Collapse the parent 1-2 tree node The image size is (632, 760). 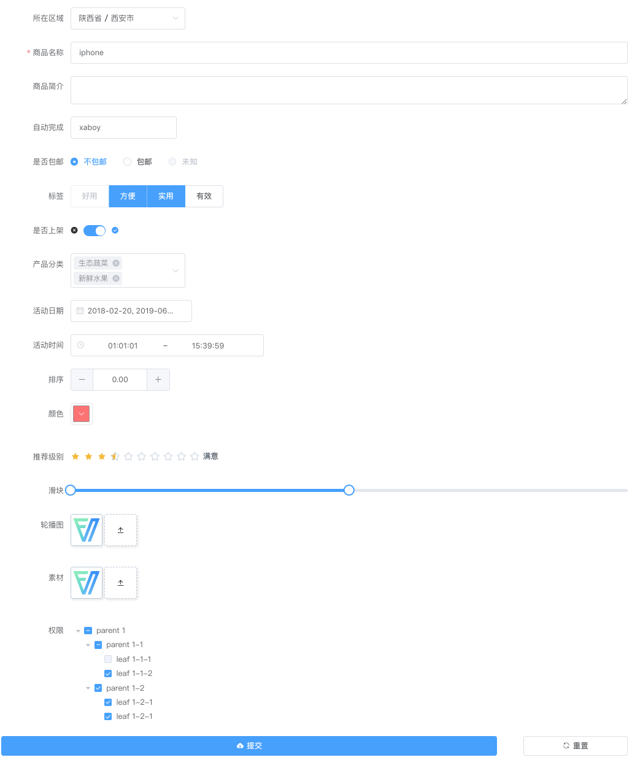pyautogui.click(x=88, y=688)
